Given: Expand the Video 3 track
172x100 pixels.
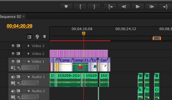Looking at the screenshot, I should 29,46.
